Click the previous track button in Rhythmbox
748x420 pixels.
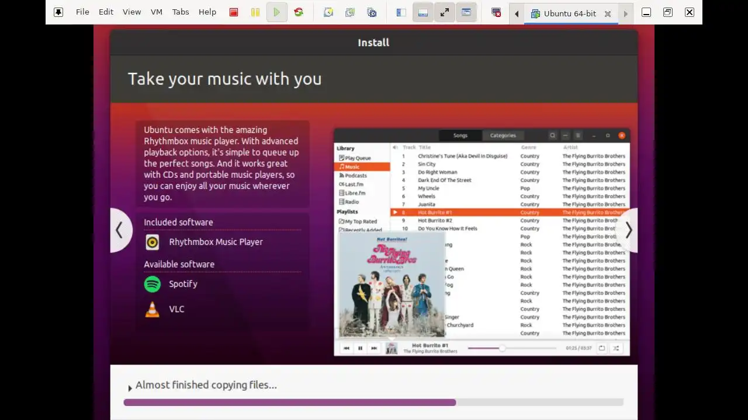tap(346, 348)
